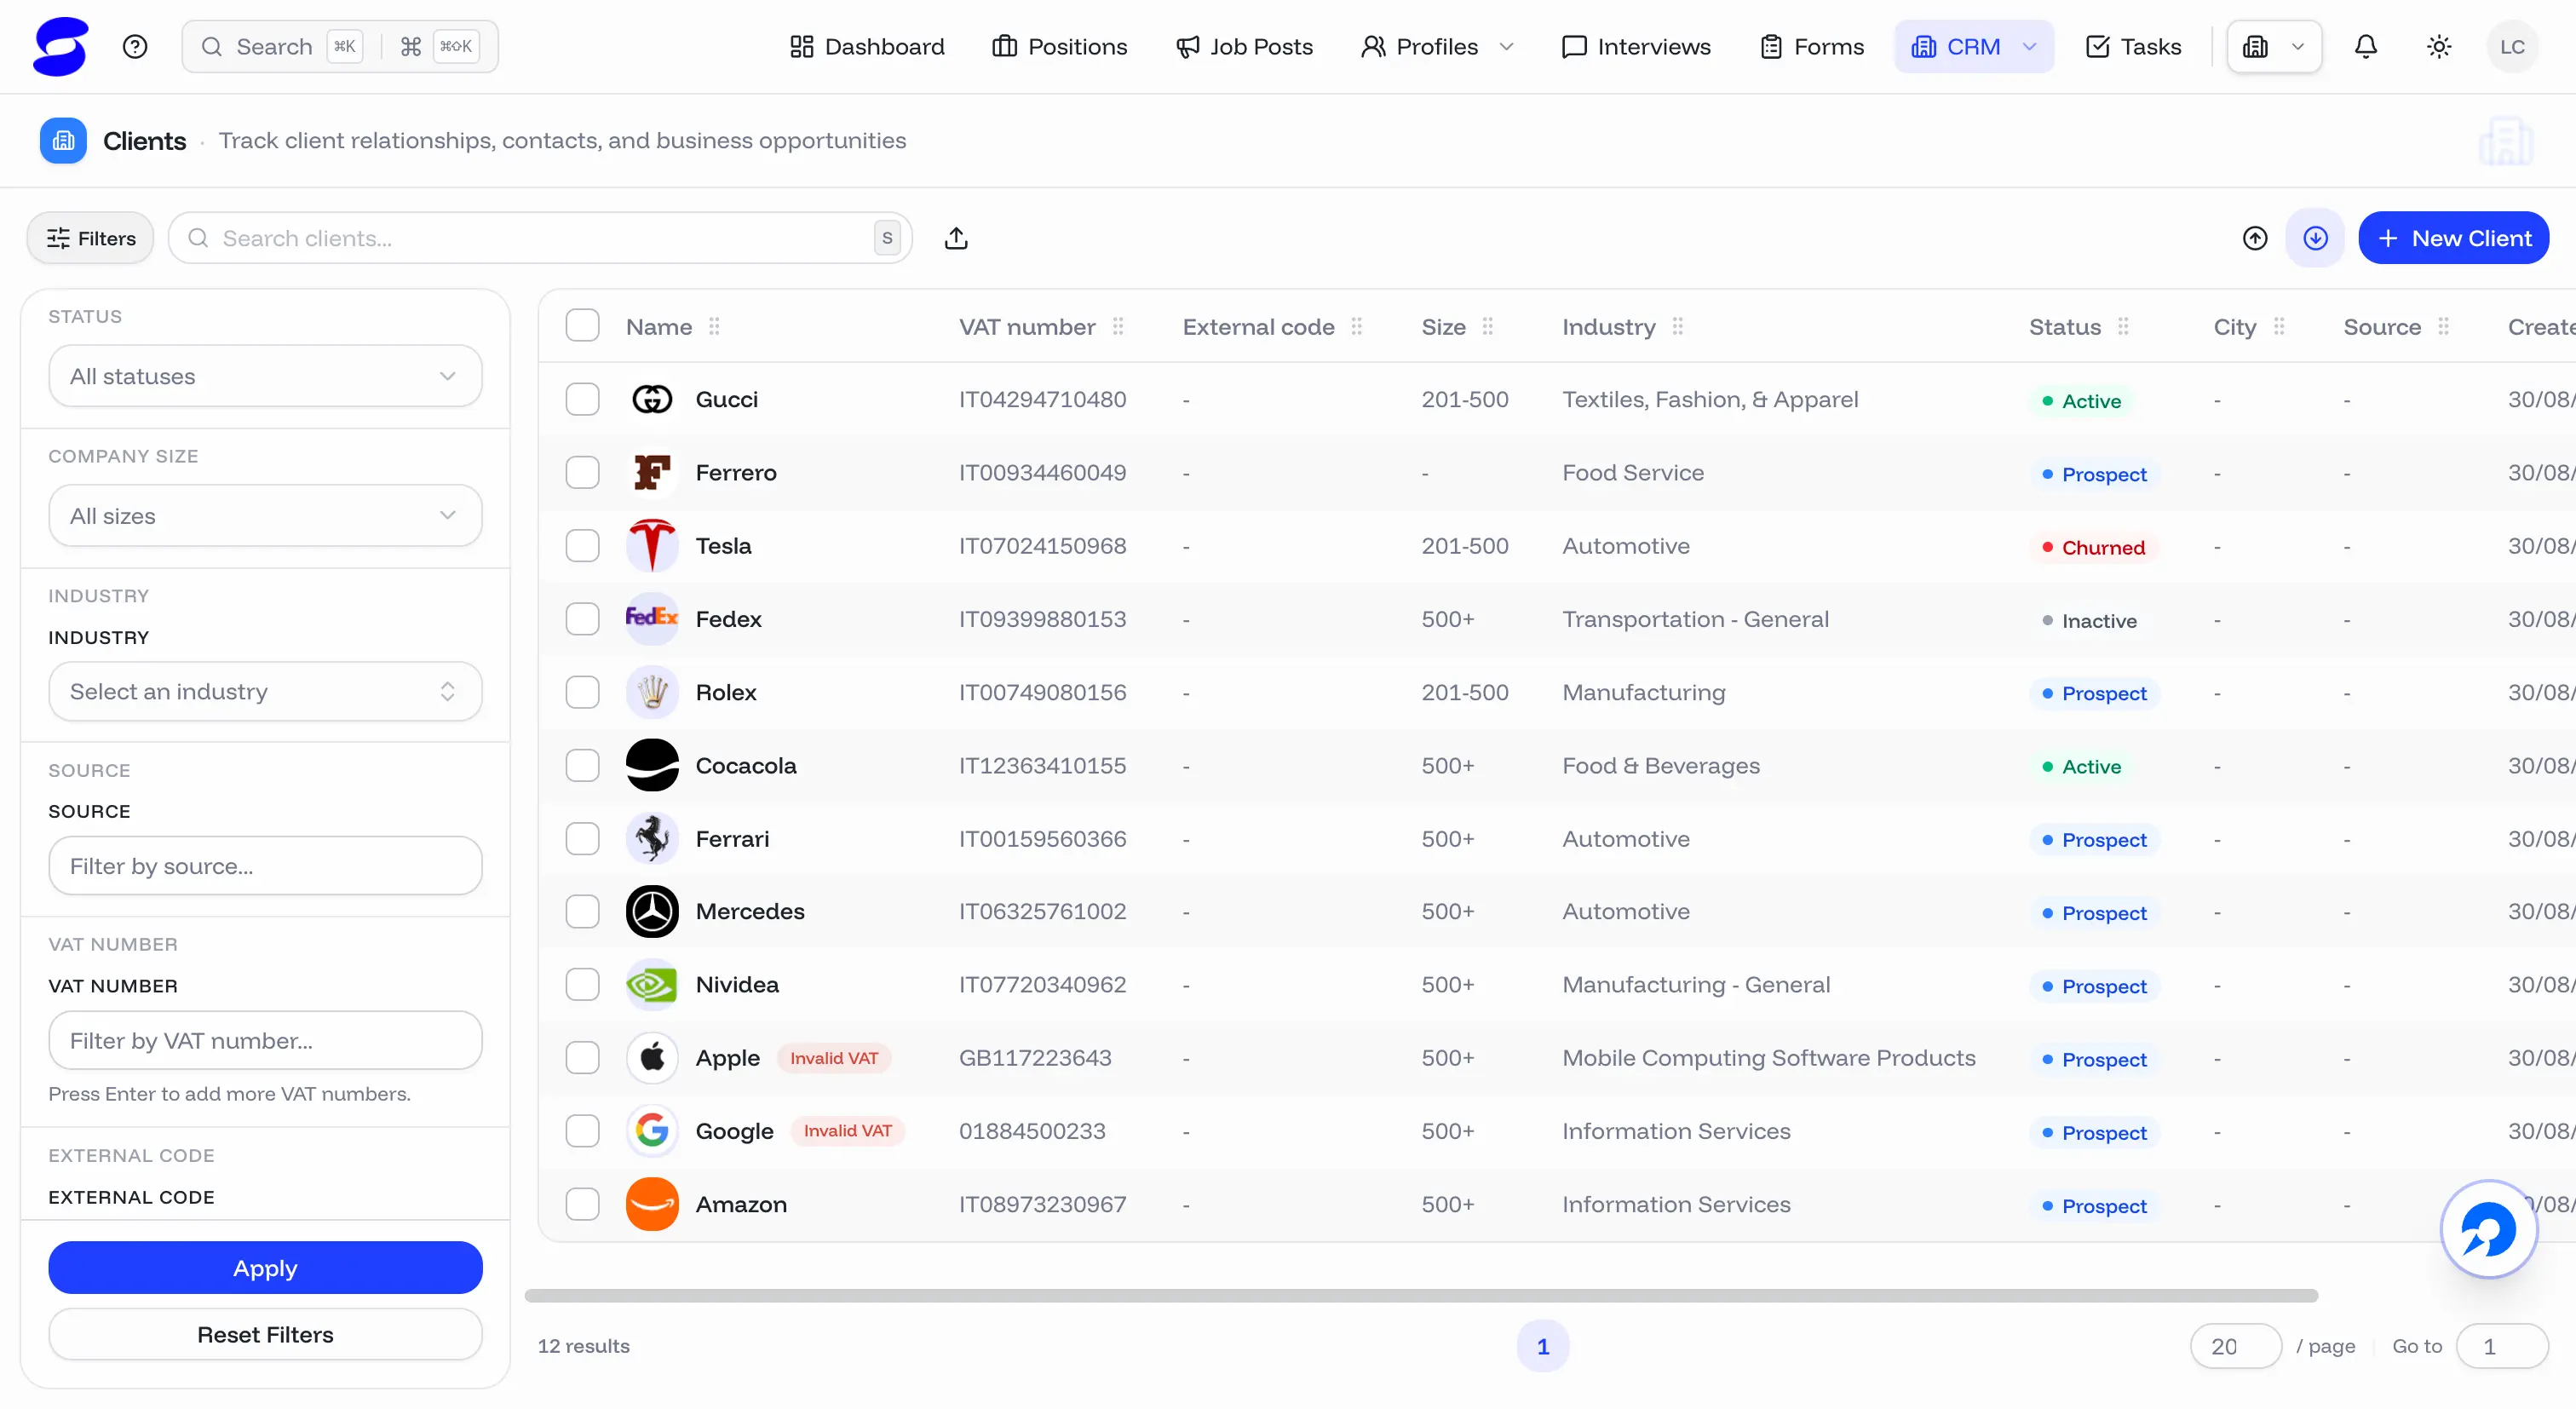Click the Name column drag handle icon
The image size is (2576, 1409).
tap(714, 327)
